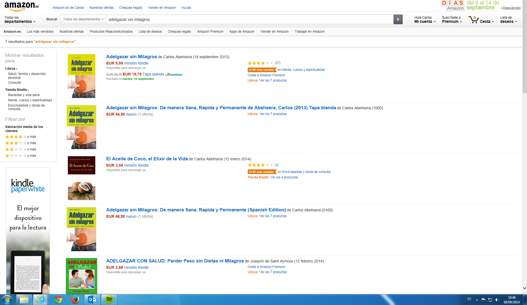Viewport: 527px width, 305px height.
Task: Click the volume icon in system tray
Action: [497, 300]
